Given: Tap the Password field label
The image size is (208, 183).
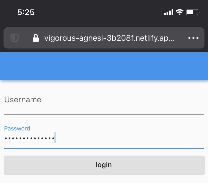Looking at the screenshot, I should (x=17, y=128).
